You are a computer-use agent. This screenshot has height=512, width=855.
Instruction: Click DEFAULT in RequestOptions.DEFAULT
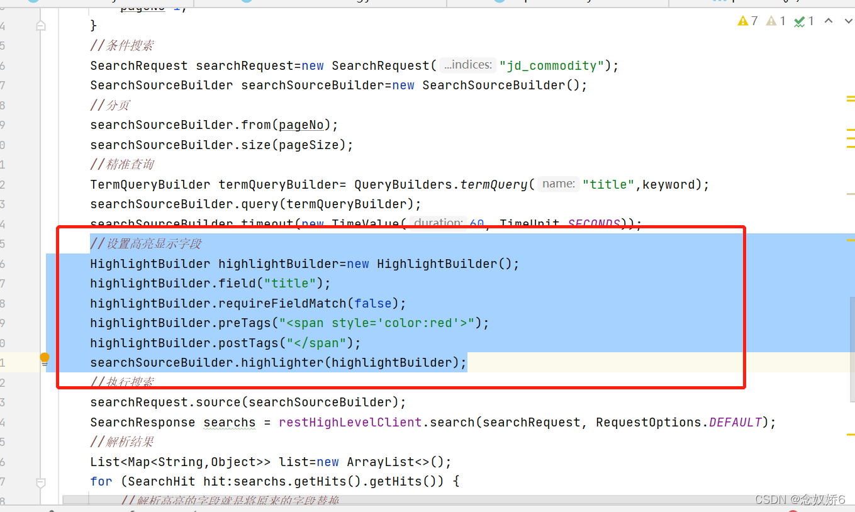[x=735, y=422]
